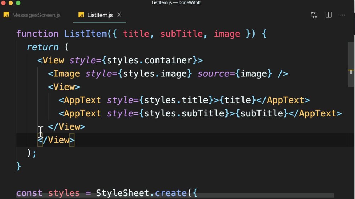Click the 'subTitle' parameter in function signature
The width and height of the screenshot is (355, 199).
[181, 34]
